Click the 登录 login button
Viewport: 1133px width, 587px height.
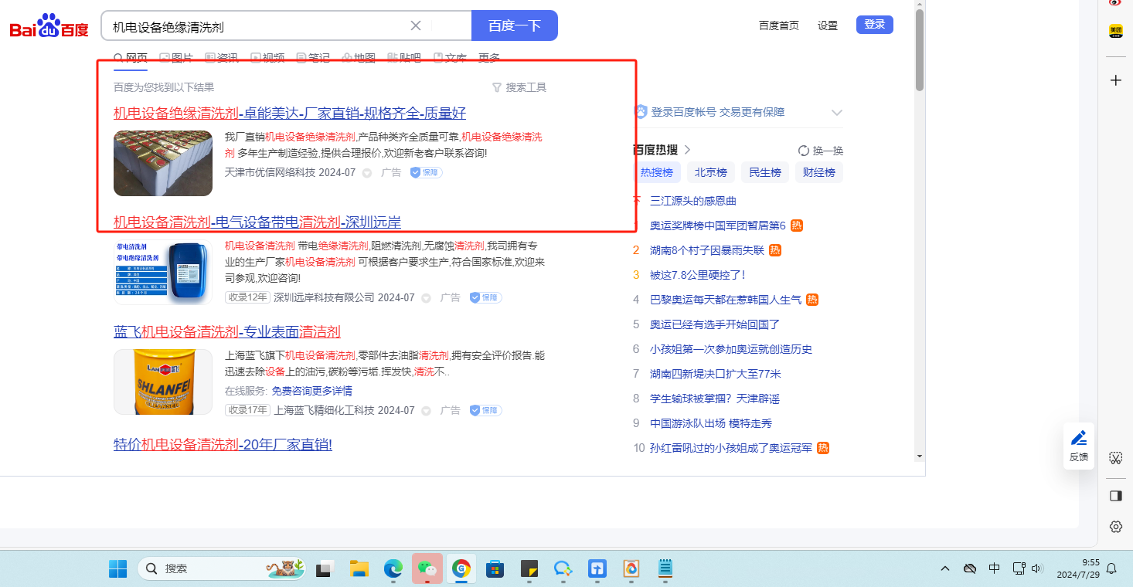point(874,25)
